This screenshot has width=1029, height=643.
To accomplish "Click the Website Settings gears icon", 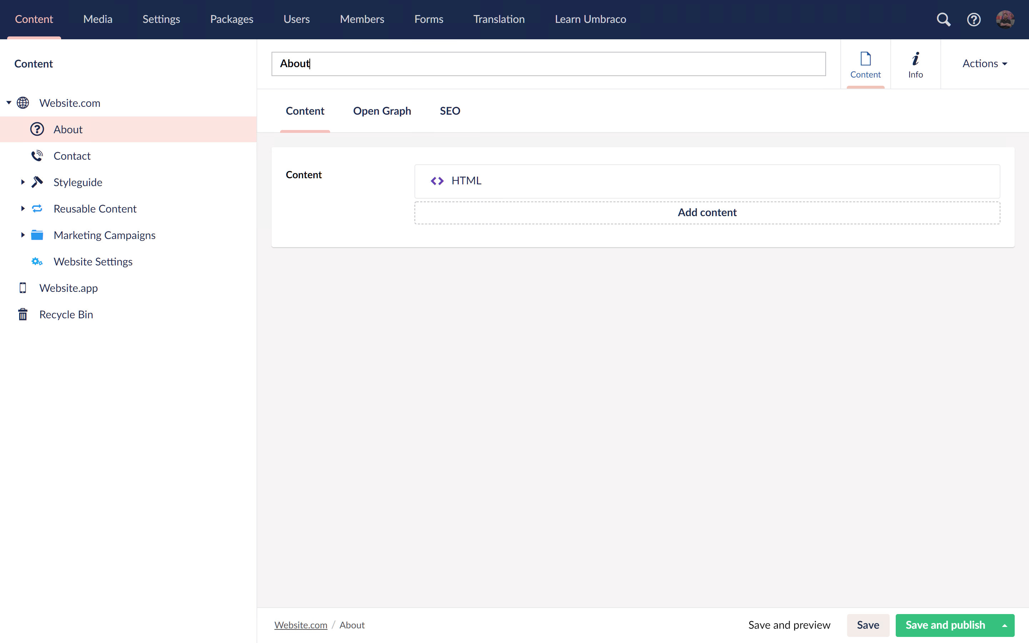I will 37,261.
